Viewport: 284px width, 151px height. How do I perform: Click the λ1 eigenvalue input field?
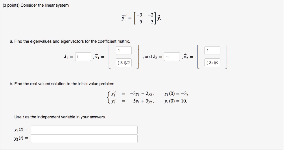[83, 57]
